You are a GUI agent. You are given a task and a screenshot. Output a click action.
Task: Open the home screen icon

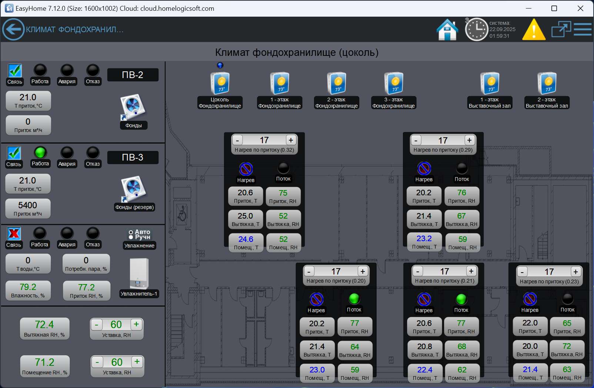point(447,29)
